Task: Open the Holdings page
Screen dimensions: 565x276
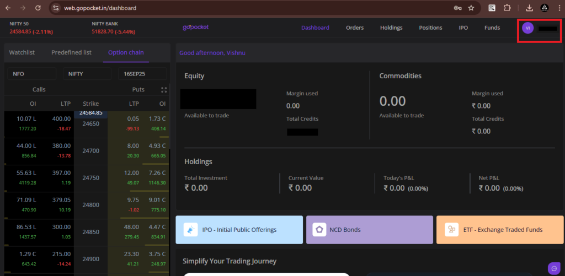Action: [391, 28]
